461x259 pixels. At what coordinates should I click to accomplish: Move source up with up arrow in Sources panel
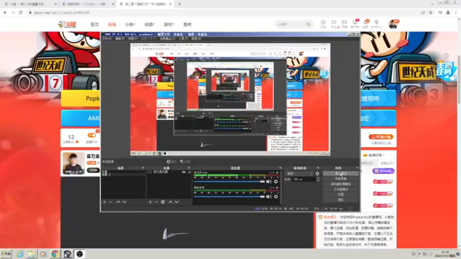coord(171,202)
